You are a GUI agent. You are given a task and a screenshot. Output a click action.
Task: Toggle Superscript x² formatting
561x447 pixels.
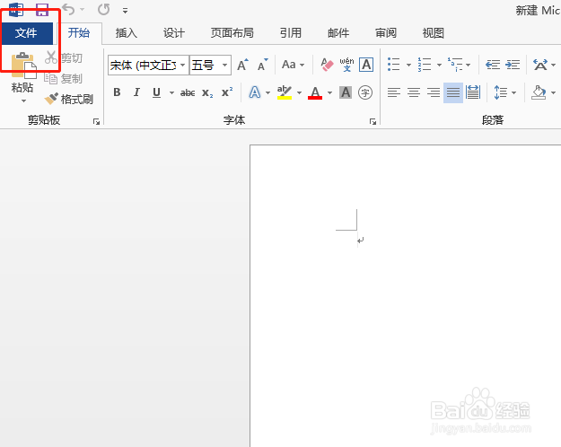[x=227, y=92]
